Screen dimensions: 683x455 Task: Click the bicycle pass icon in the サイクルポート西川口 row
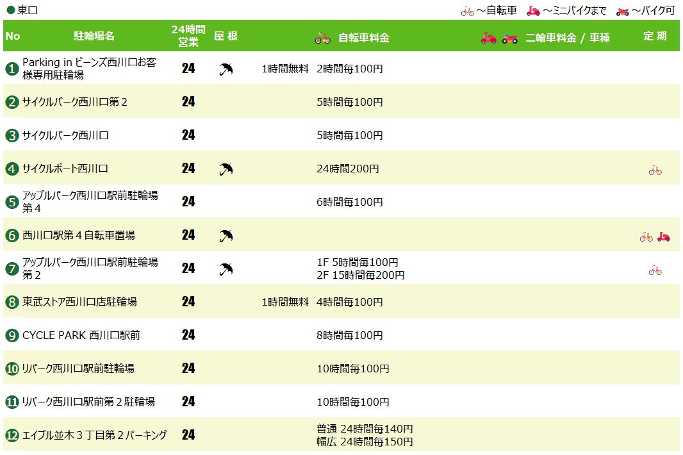[655, 170]
